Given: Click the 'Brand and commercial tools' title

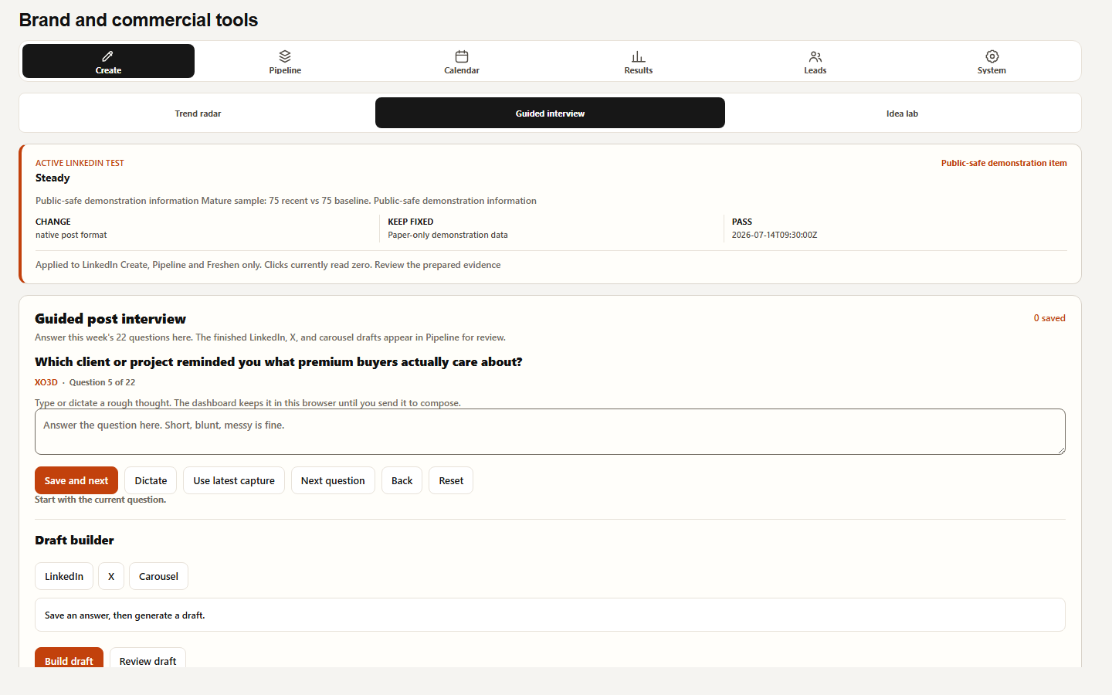Looking at the screenshot, I should click(x=138, y=20).
